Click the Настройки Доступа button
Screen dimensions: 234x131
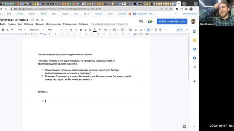point(172,21)
